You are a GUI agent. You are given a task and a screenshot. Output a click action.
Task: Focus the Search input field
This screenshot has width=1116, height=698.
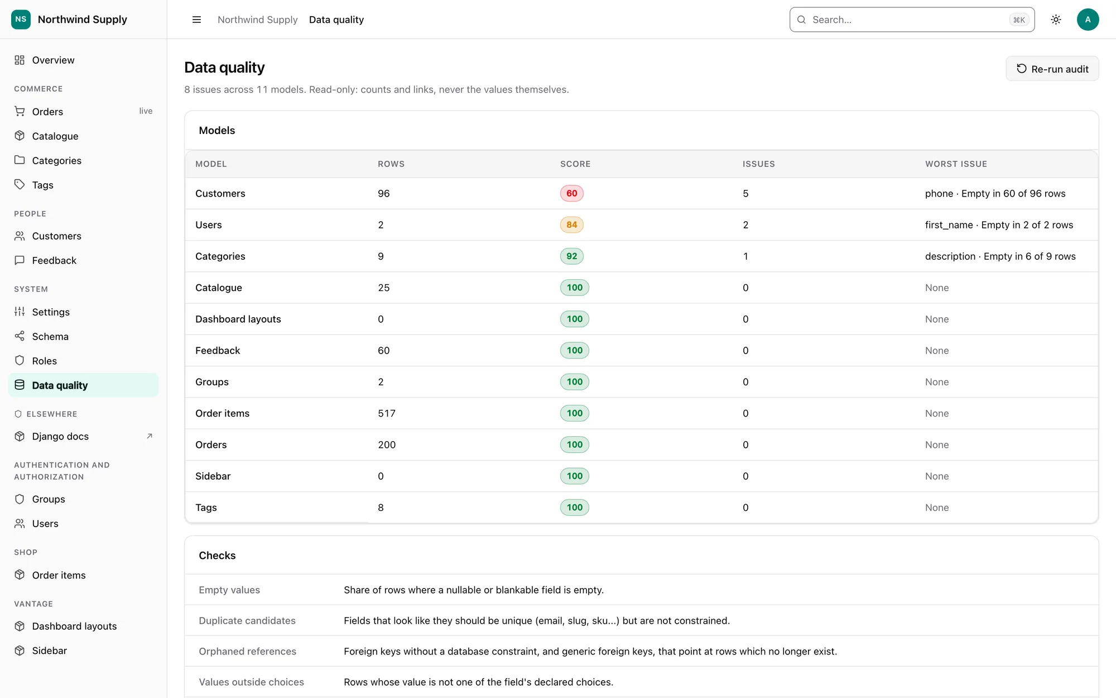coord(912,20)
